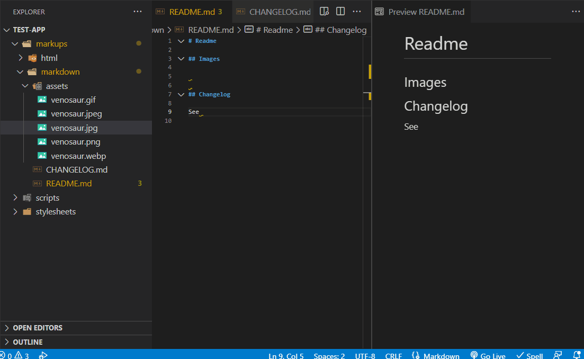Open the Markdown preview to the side
The image size is (584, 359).
[x=324, y=11]
